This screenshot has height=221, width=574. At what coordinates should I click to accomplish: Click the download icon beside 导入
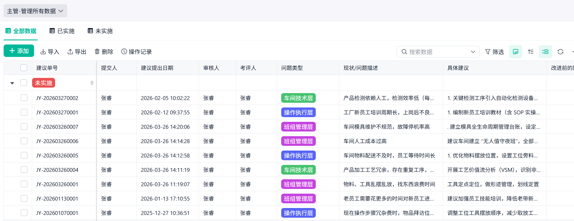point(43,52)
